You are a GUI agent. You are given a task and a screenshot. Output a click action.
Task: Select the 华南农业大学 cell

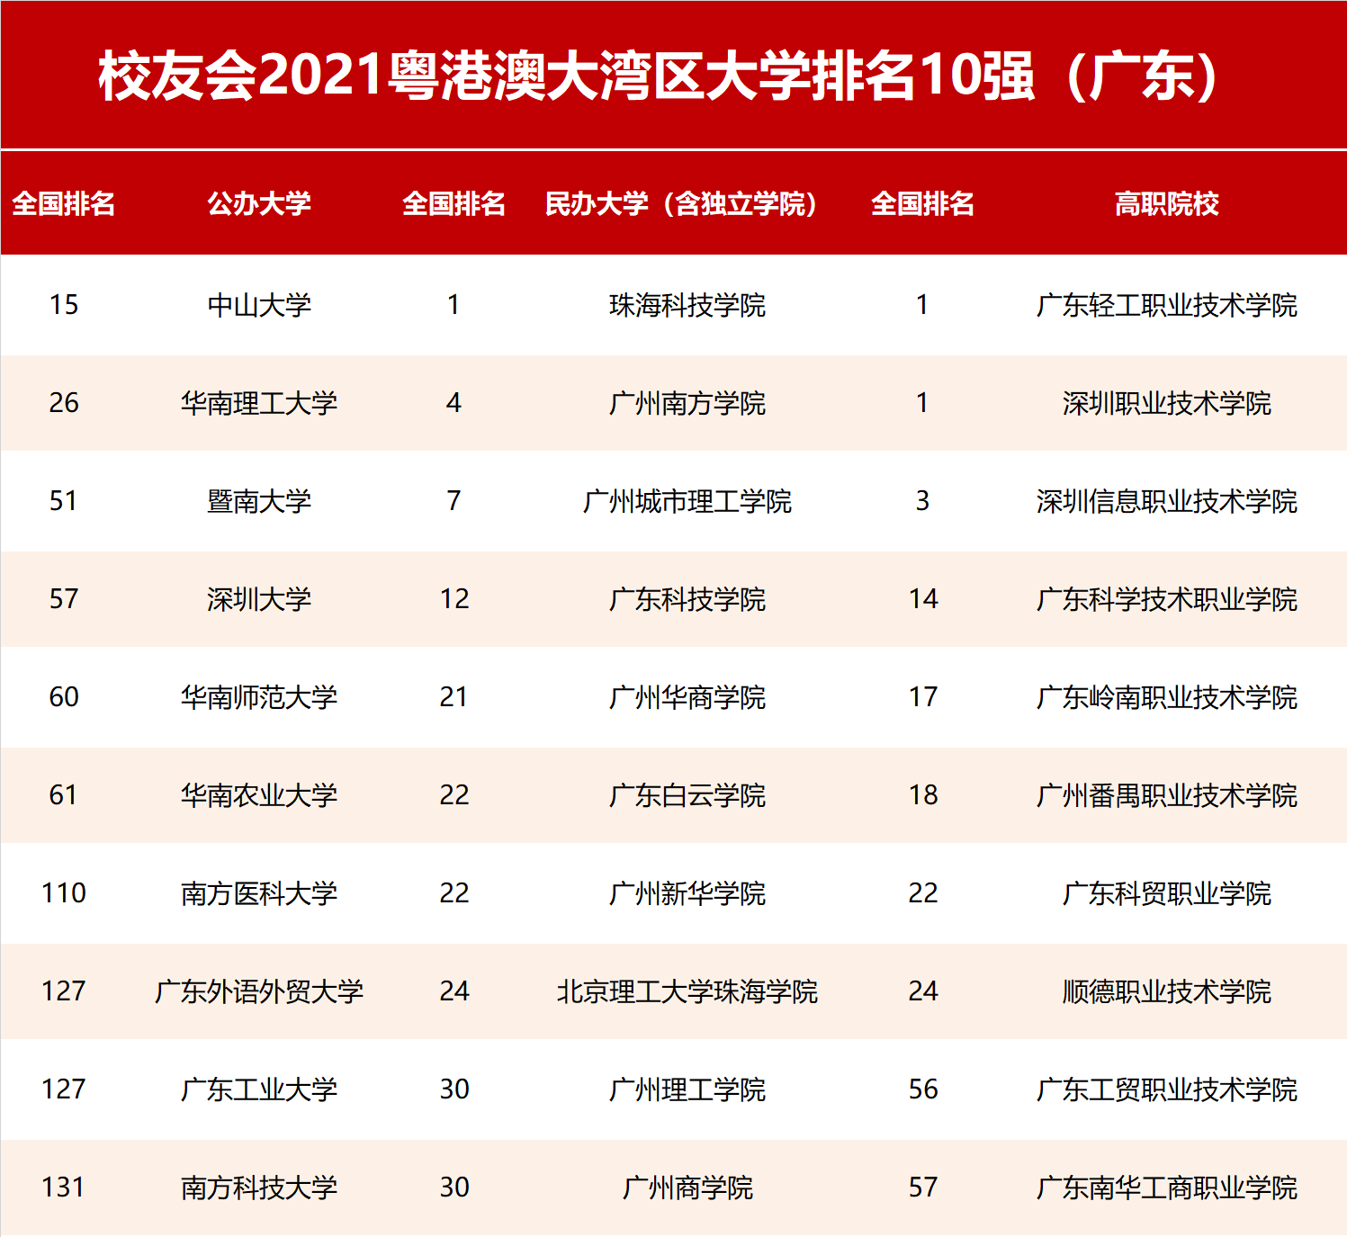pyautogui.click(x=259, y=795)
